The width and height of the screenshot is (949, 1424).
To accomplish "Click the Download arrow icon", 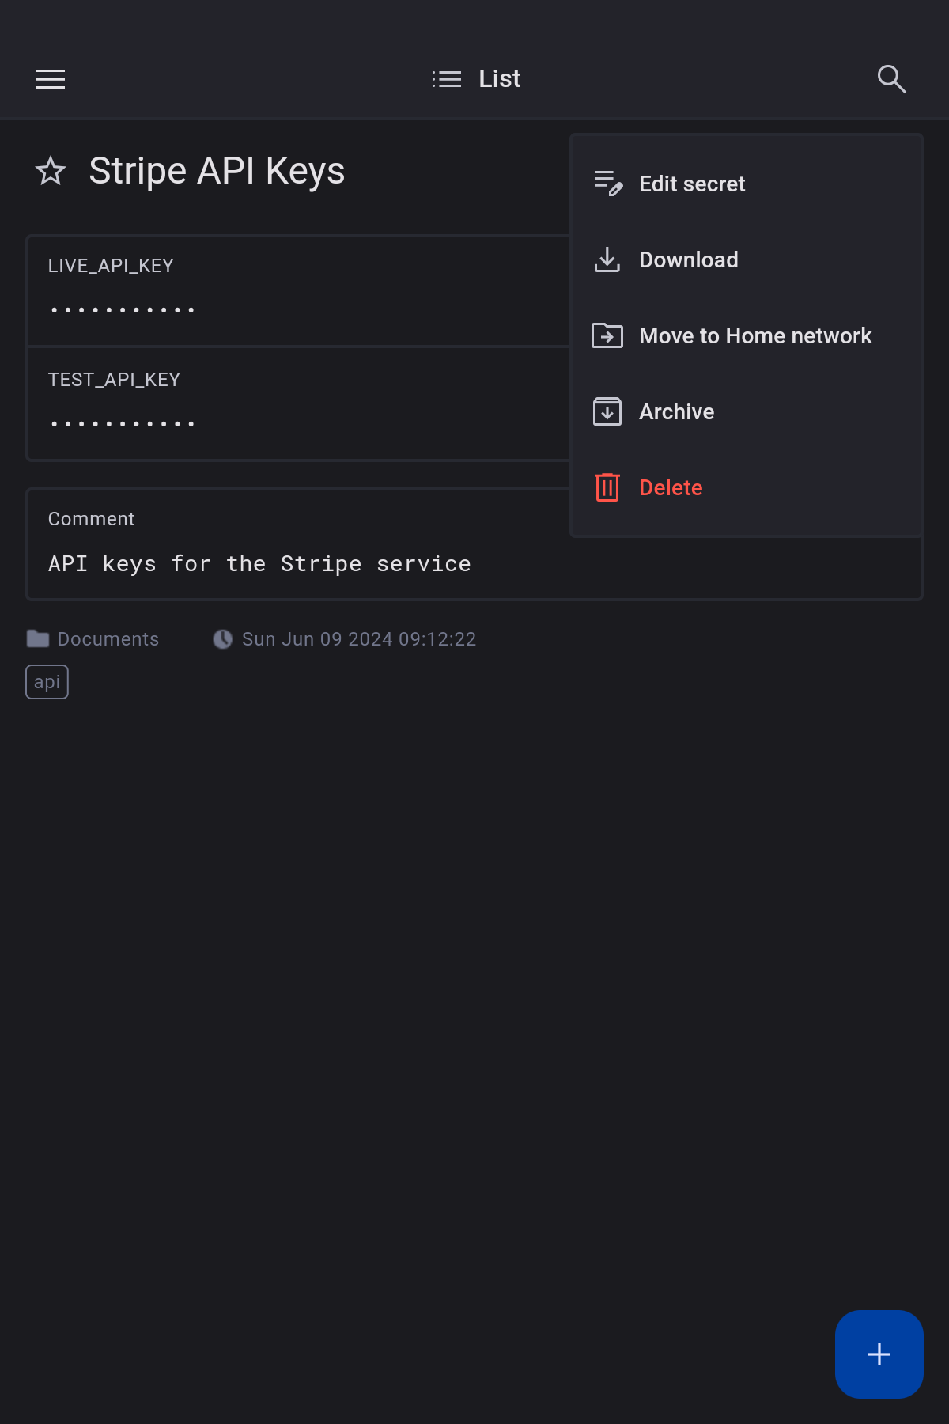I will (607, 259).
